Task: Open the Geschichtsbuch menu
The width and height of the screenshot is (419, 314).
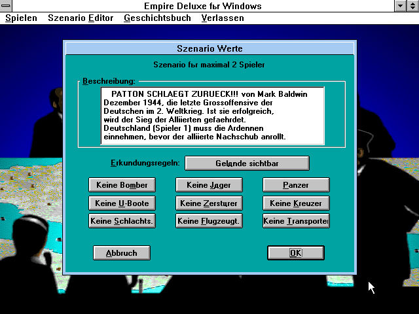Action: (x=157, y=18)
